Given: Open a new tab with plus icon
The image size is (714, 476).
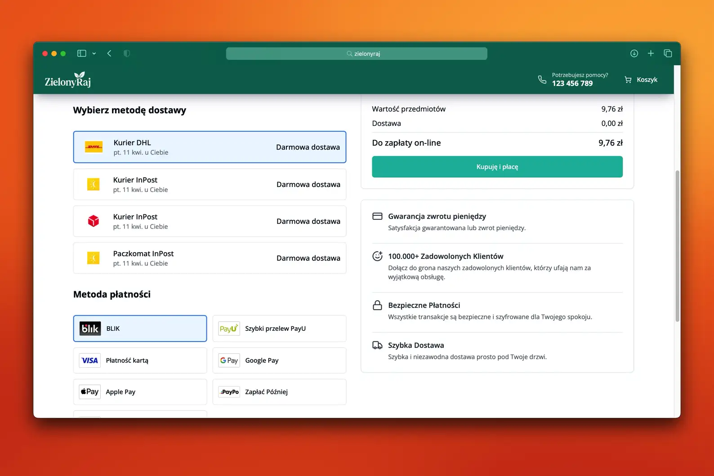Looking at the screenshot, I should tap(651, 53).
